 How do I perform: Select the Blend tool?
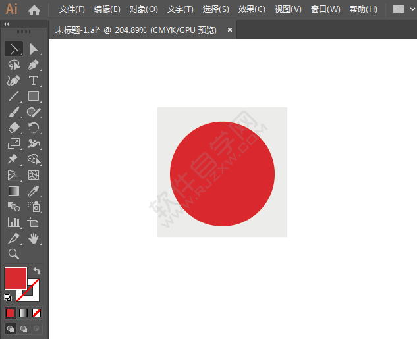click(x=14, y=207)
